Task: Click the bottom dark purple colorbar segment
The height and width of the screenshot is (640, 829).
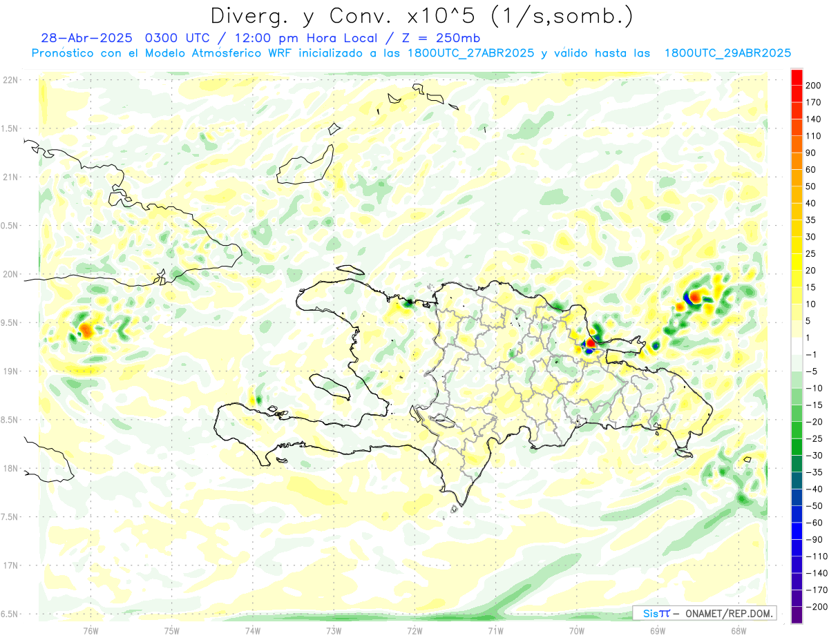Action: (x=797, y=615)
